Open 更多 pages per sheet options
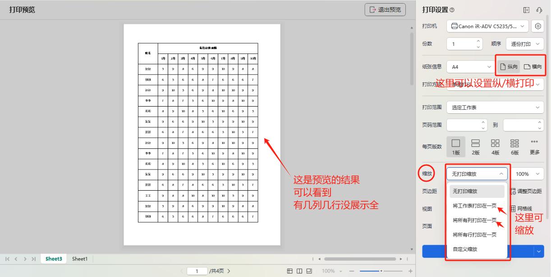 point(535,147)
